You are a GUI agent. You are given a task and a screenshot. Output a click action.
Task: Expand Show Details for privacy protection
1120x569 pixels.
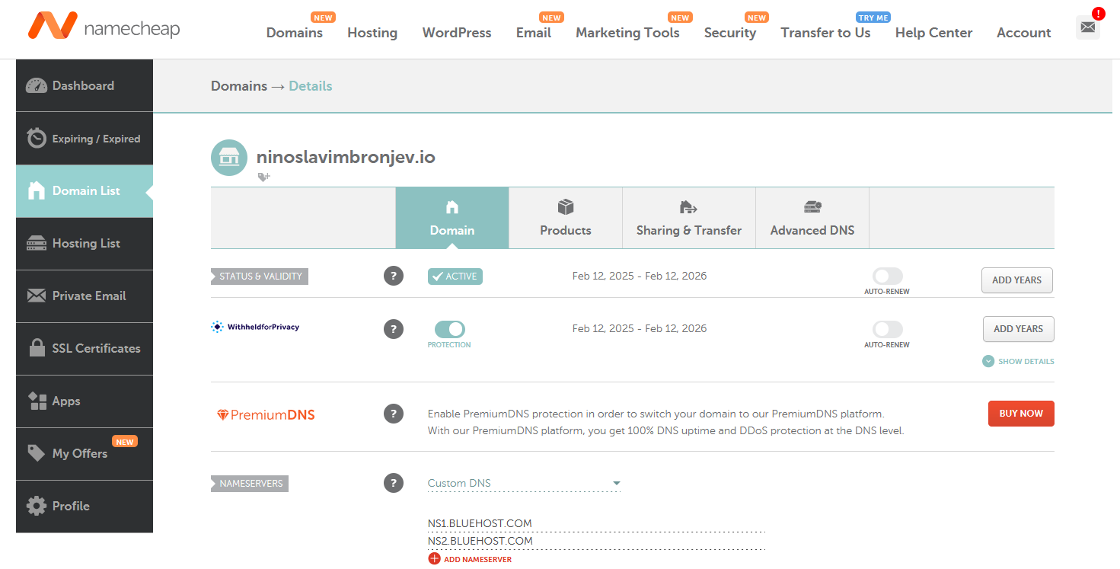tap(1019, 361)
